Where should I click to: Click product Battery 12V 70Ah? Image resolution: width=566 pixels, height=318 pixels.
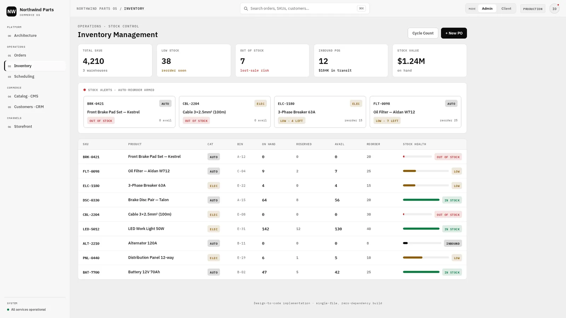click(144, 272)
